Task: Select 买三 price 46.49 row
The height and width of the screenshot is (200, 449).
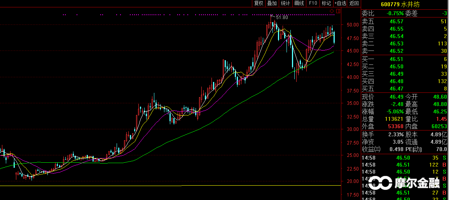Action: pyautogui.click(x=405, y=74)
